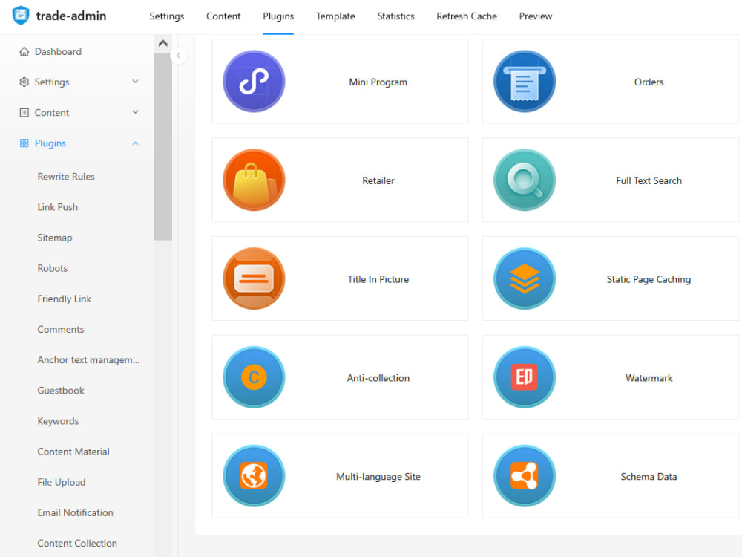Click the trade-admin shield logo icon
The width and height of the screenshot is (742, 557).
[20, 15]
